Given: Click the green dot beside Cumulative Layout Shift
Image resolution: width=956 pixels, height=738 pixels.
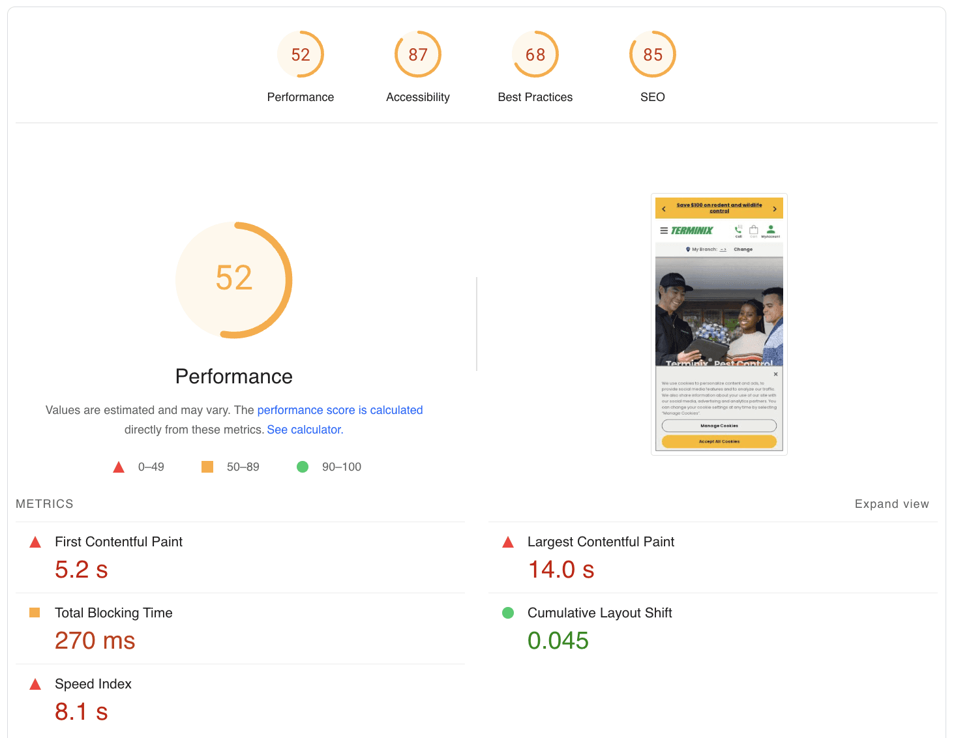Looking at the screenshot, I should pyautogui.click(x=508, y=613).
